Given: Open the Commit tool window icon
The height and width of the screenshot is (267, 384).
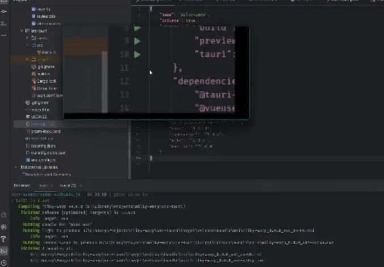Looking at the screenshot, I should click(4, 11).
